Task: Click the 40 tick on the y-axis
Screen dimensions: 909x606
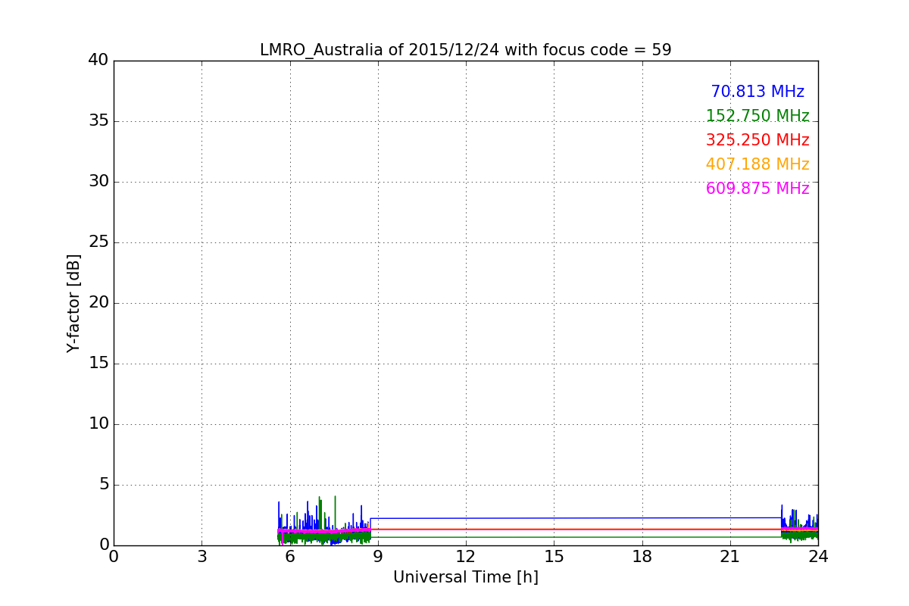Action: [x=98, y=61]
